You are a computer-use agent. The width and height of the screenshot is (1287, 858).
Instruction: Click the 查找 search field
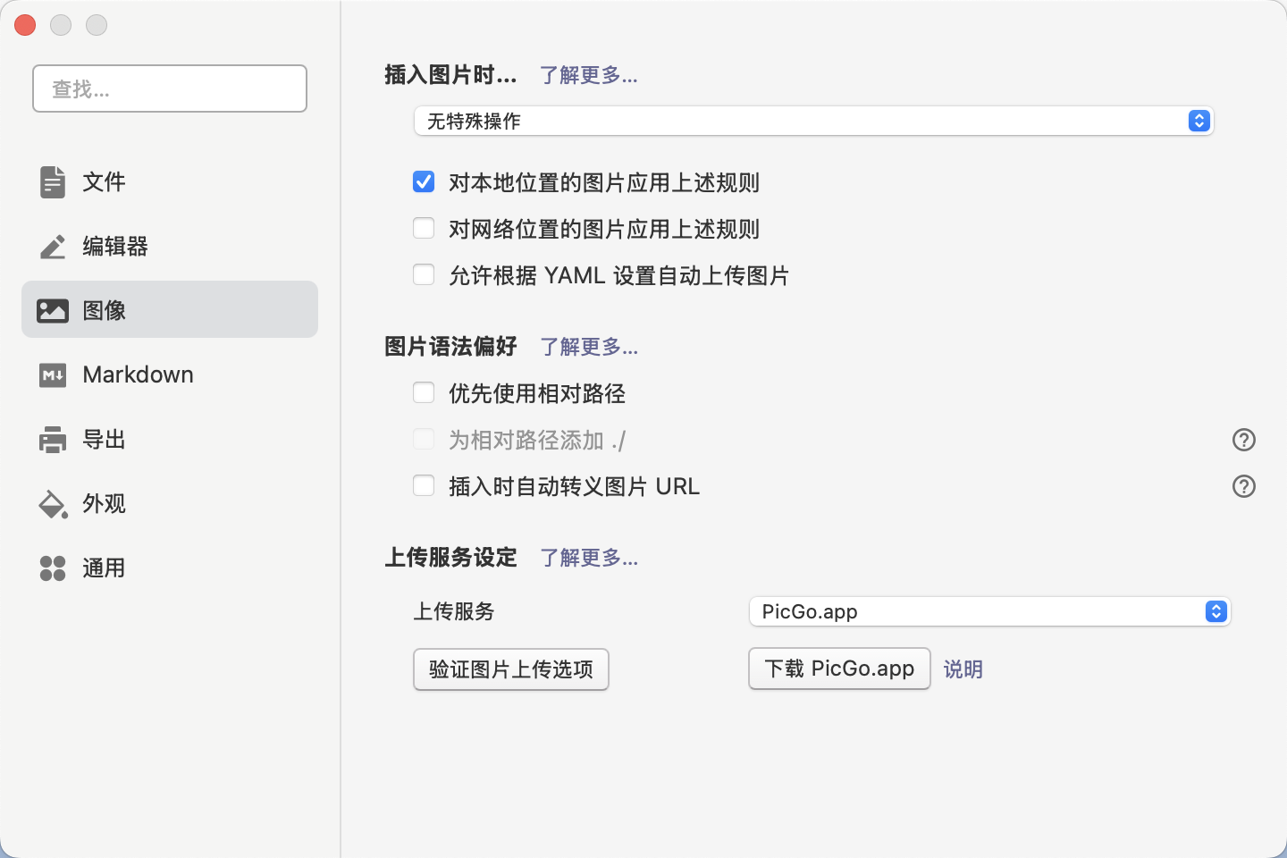[x=170, y=88]
